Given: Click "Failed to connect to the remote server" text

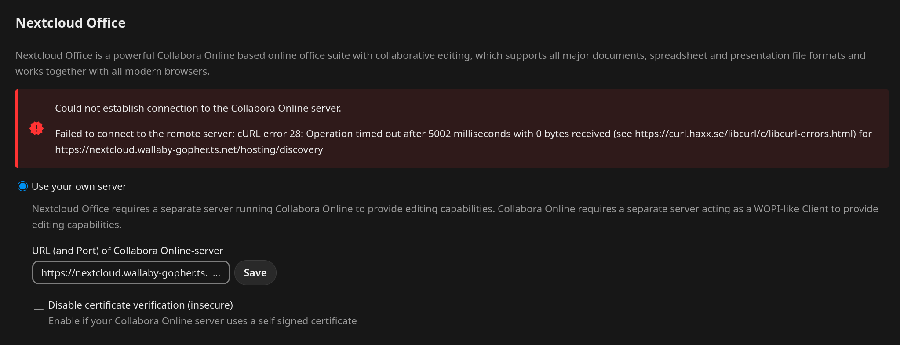Looking at the screenshot, I should 145,134.
